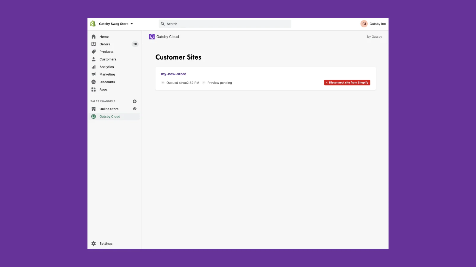Open the Gatsby Swag Store dropdown
This screenshot has height=267, width=476.
click(116, 24)
